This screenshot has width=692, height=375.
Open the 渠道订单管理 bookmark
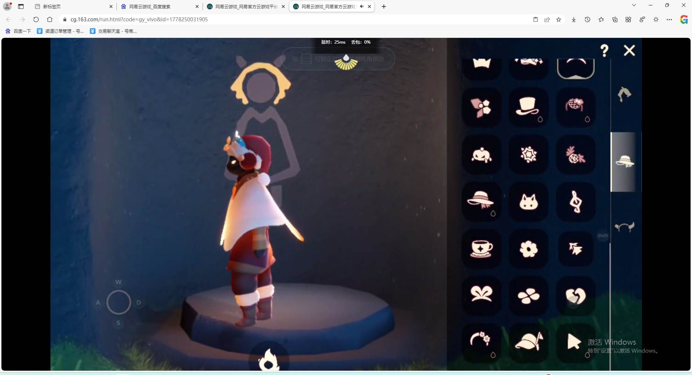61,31
